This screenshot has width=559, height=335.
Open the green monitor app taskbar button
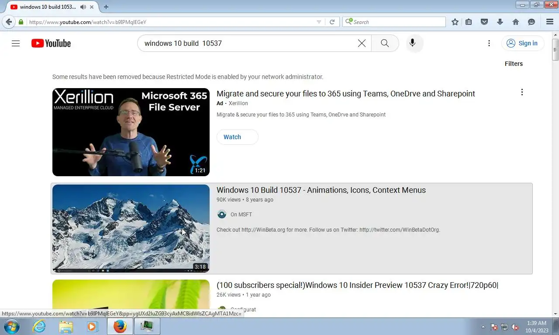(147, 326)
